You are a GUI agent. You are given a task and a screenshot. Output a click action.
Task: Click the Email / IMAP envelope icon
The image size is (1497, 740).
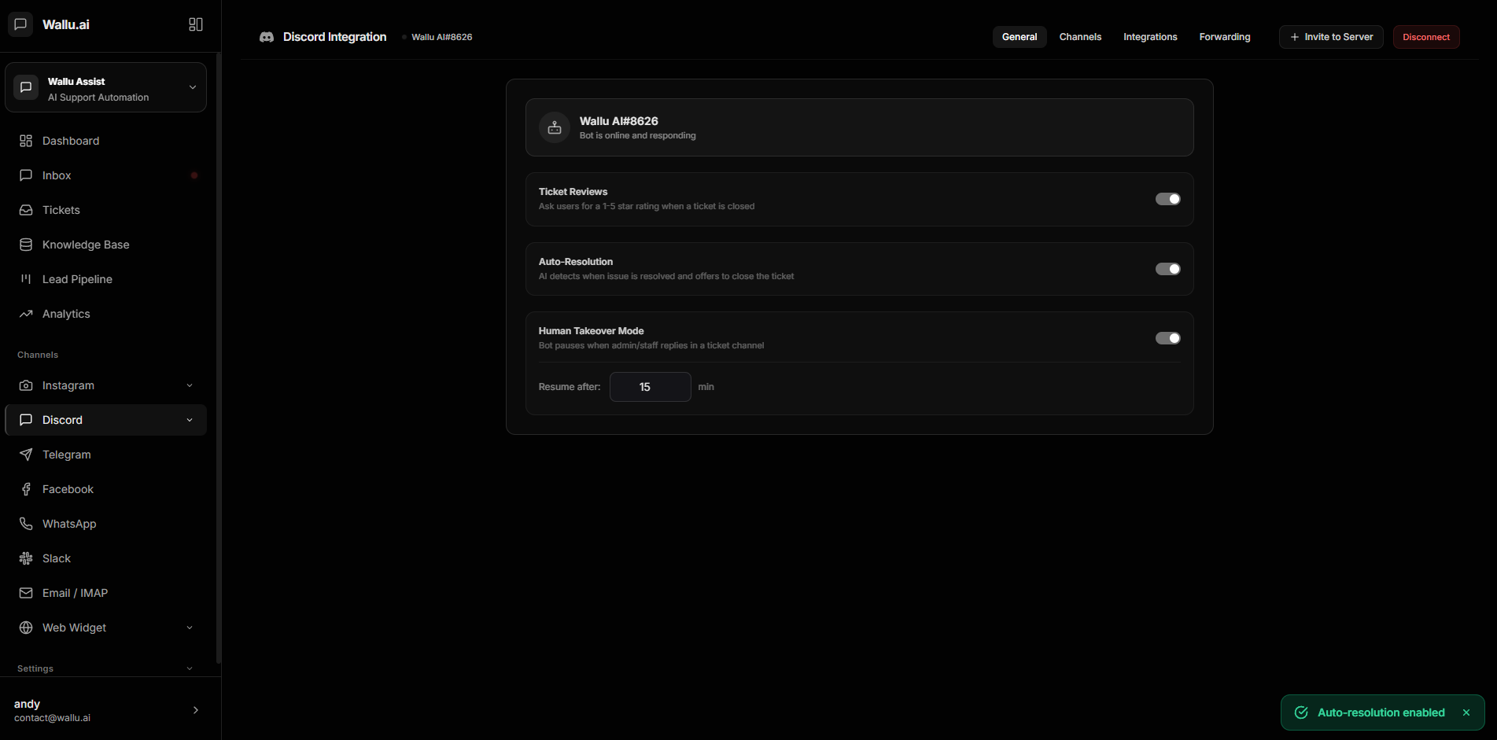[x=26, y=593]
